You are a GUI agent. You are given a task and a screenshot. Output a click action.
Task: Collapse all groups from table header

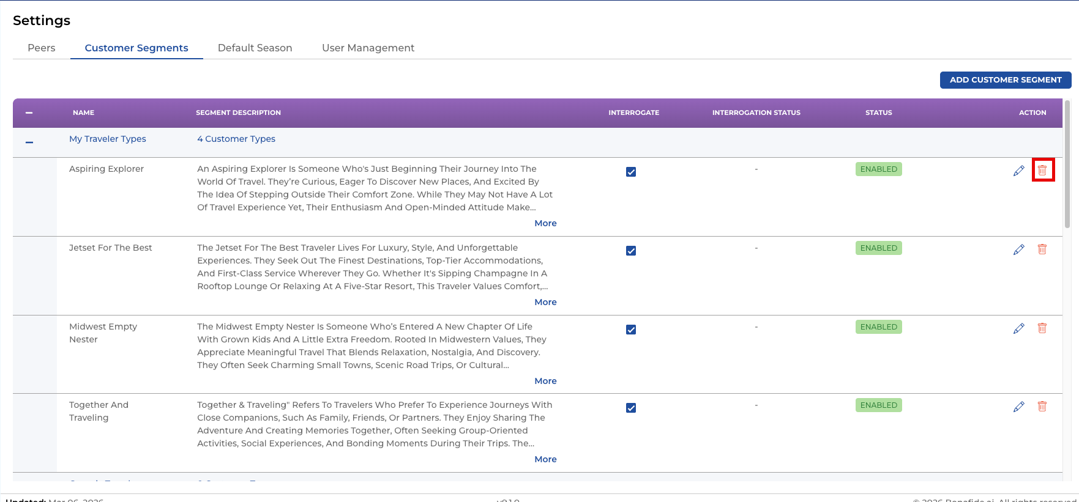(29, 113)
